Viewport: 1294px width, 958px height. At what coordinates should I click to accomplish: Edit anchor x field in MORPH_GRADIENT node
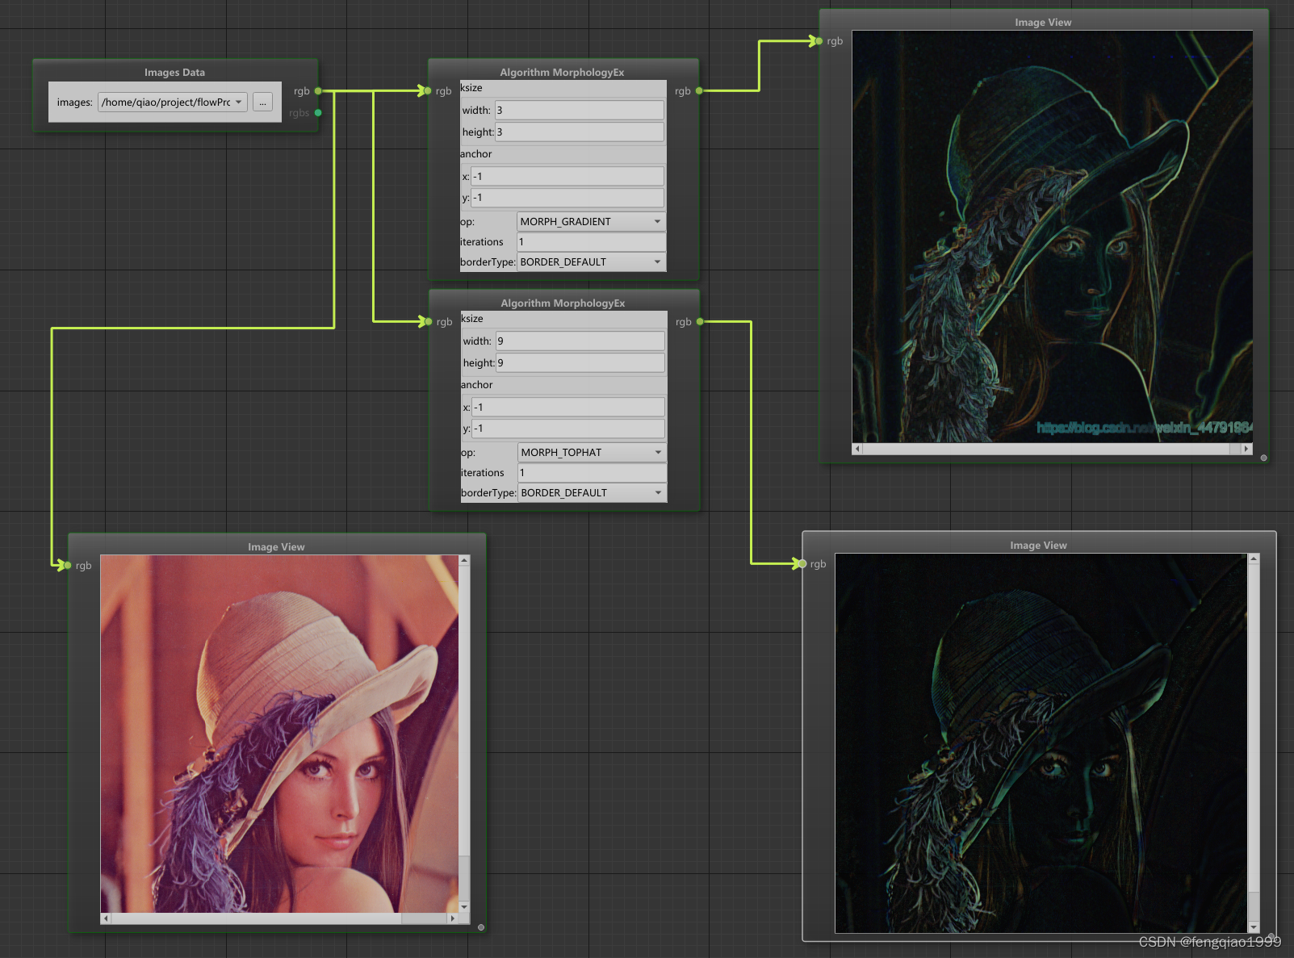pyautogui.click(x=568, y=176)
